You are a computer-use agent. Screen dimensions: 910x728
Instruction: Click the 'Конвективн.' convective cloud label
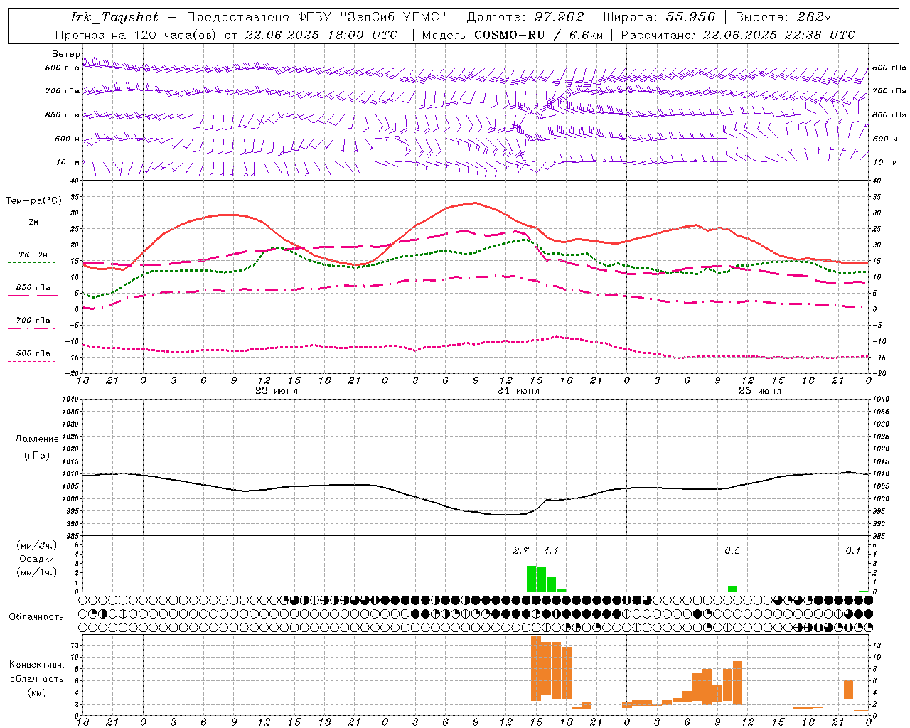(x=37, y=665)
